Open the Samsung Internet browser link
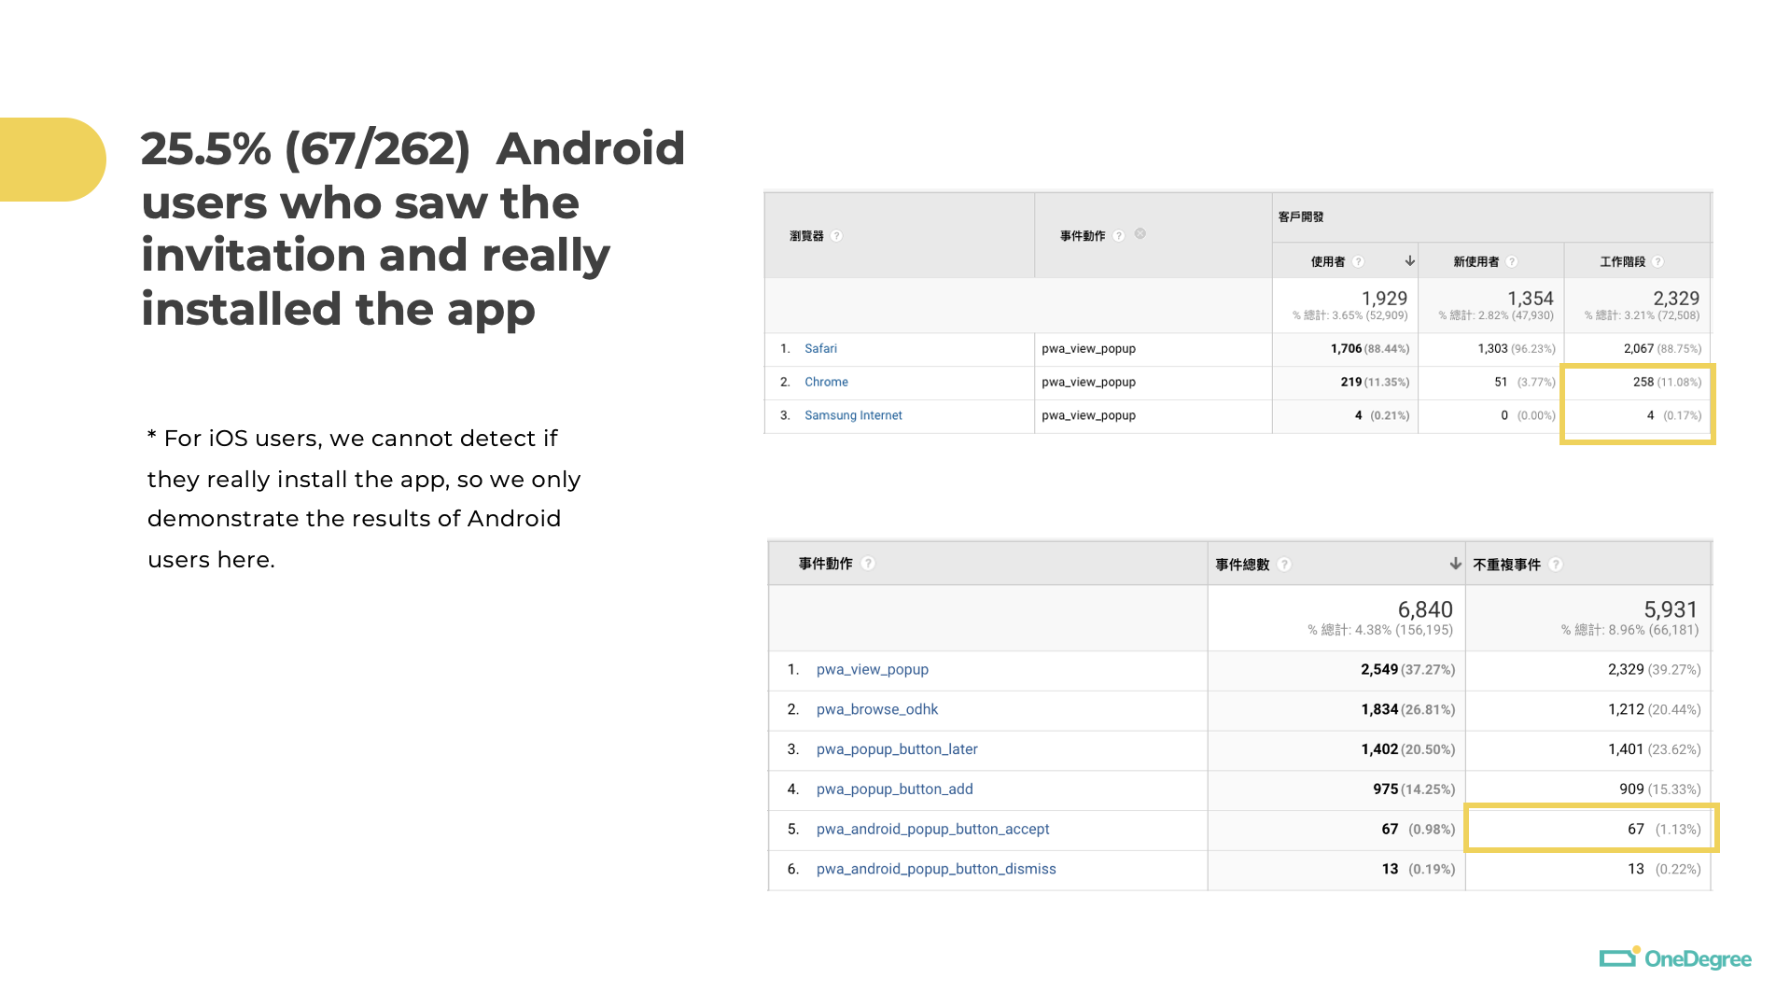The width and height of the screenshot is (1790, 1006). pyautogui.click(x=853, y=416)
